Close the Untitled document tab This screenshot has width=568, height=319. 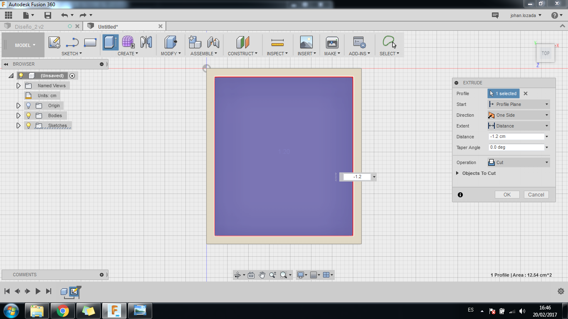pyautogui.click(x=161, y=26)
